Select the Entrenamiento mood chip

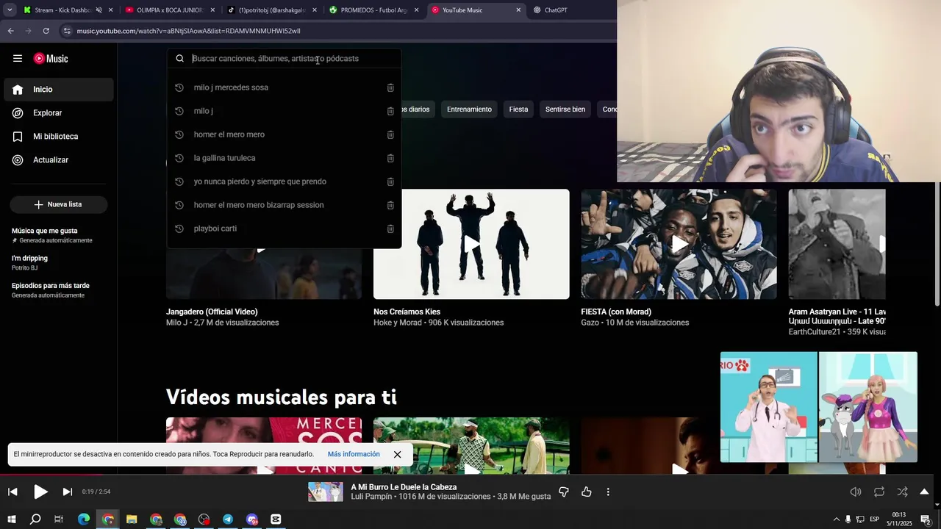469,109
